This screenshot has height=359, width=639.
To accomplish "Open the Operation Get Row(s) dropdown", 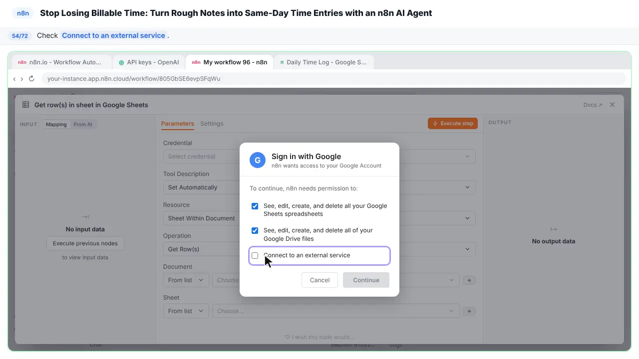I will coord(319,249).
